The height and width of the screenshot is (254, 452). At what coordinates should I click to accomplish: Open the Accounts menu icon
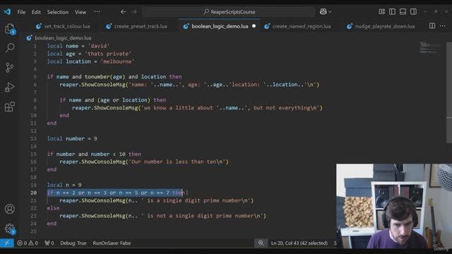pyautogui.click(x=9, y=209)
